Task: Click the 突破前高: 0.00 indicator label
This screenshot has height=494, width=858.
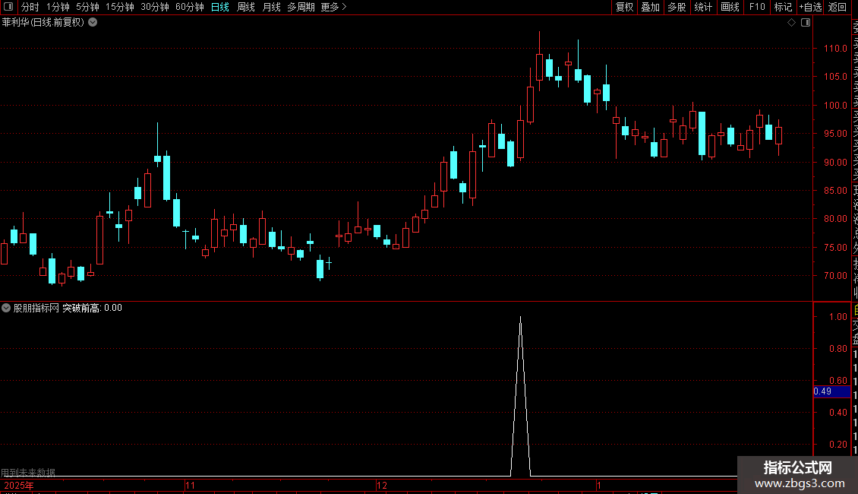Action: (92, 308)
